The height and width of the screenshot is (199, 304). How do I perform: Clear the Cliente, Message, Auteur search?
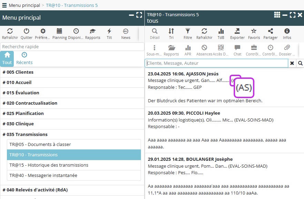coord(292,63)
